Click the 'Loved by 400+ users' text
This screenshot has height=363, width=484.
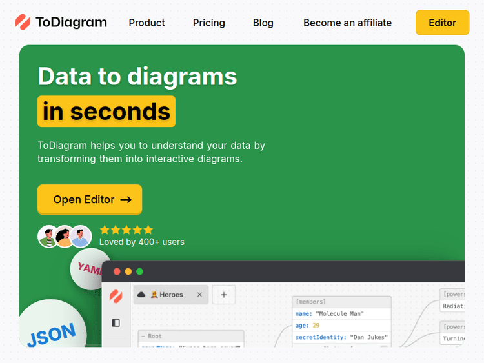tap(142, 242)
